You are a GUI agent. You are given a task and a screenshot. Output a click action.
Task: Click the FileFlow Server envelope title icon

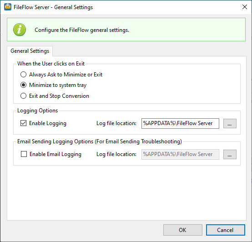point(8,7)
